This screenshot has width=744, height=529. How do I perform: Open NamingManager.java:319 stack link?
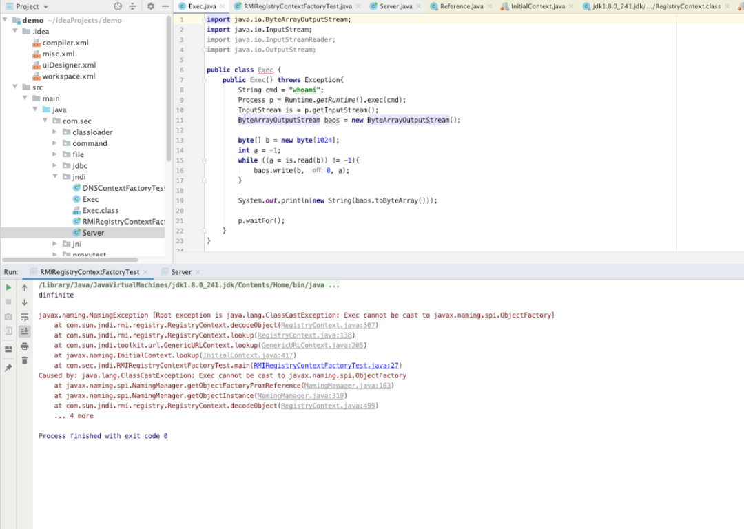pyautogui.click(x=300, y=395)
